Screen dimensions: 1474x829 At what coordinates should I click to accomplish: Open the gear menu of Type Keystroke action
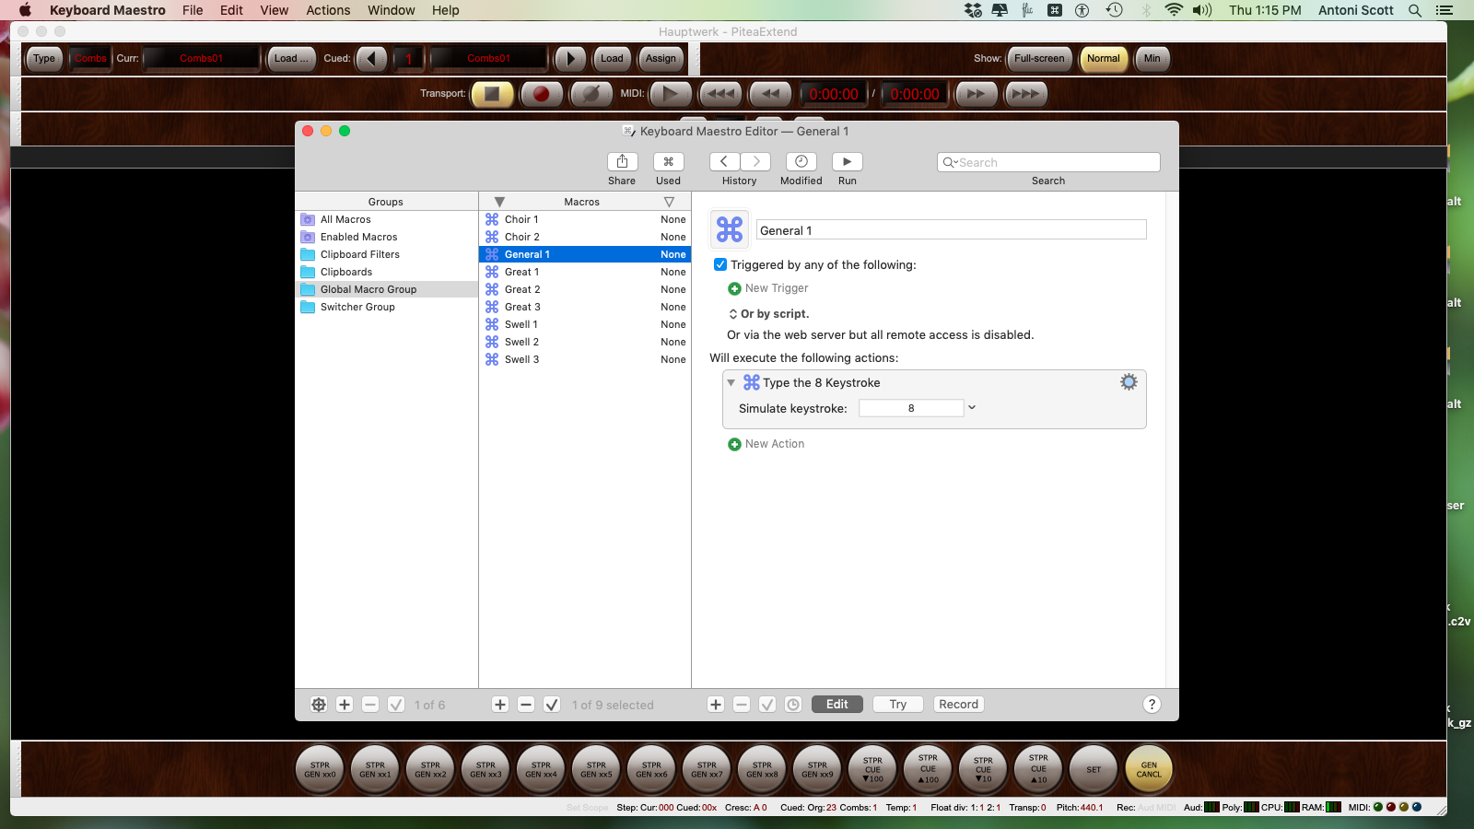point(1129,382)
